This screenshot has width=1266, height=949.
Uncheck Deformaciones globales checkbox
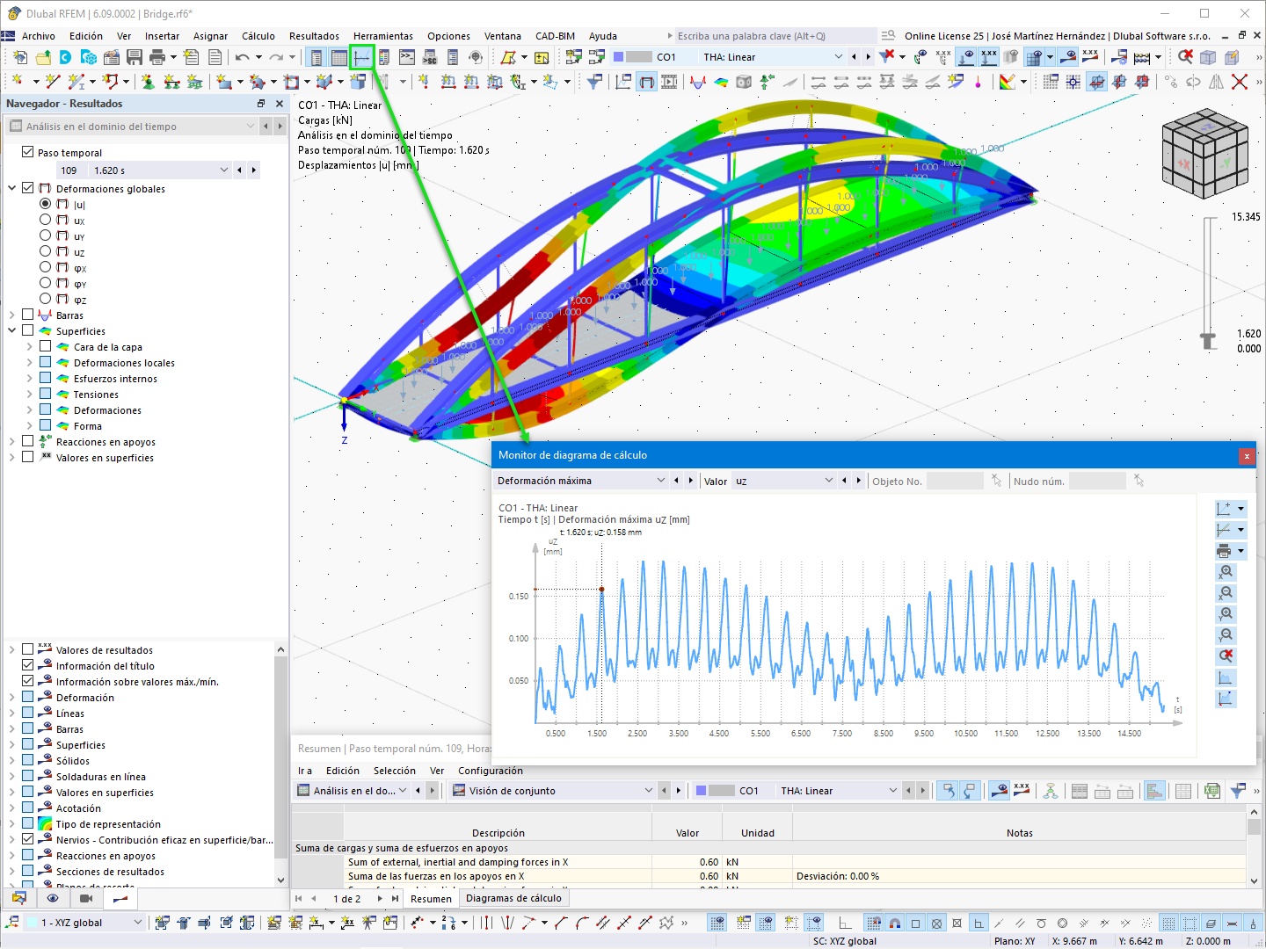click(x=27, y=188)
